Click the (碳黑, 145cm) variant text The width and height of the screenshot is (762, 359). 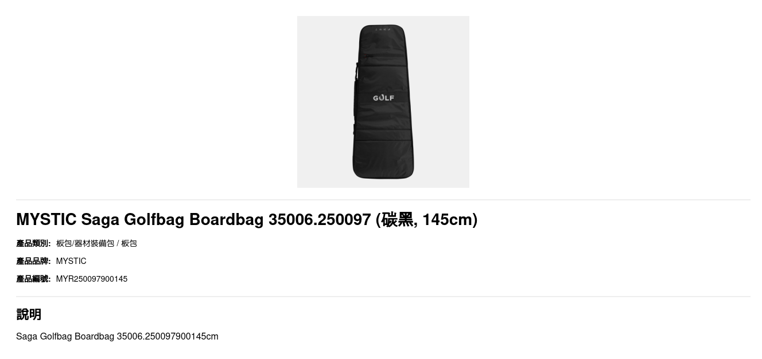point(427,219)
